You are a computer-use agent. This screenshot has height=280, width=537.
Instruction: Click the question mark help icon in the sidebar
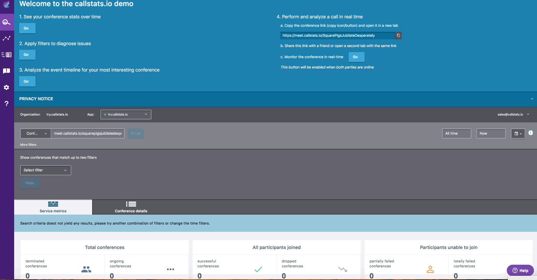[6, 104]
